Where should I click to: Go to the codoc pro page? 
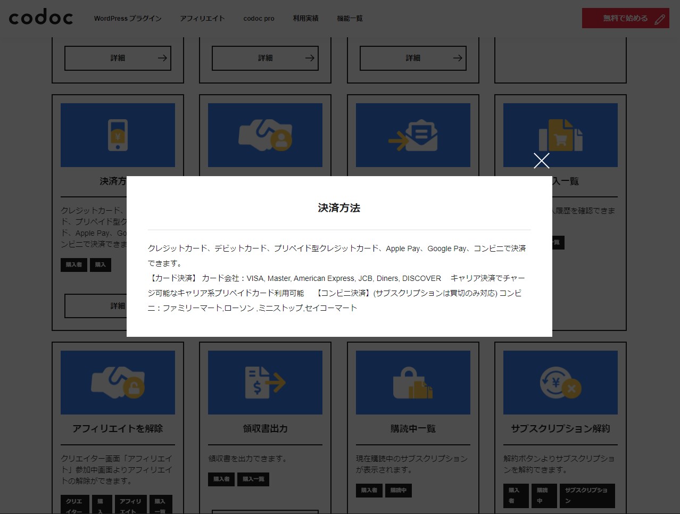[259, 18]
